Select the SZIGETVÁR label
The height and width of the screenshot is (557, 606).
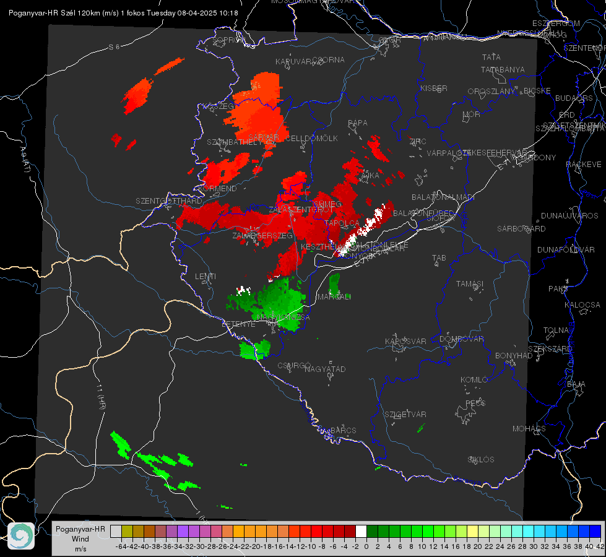tap(405, 415)
